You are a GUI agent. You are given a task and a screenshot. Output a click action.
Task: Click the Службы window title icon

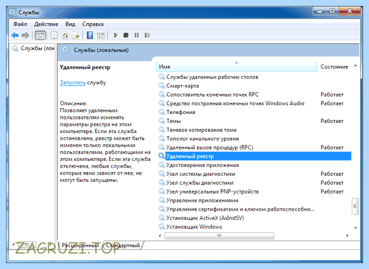coord(12,12)
